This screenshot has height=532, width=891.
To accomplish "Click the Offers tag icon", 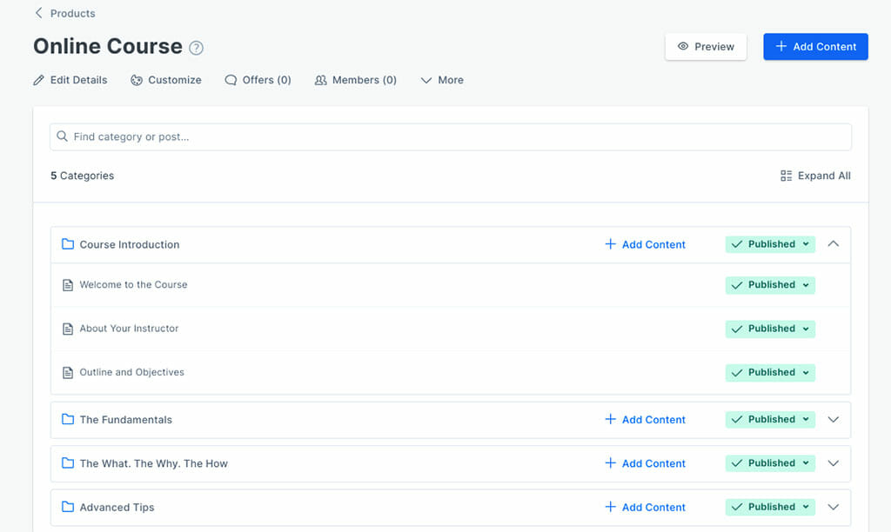I will (x=231, y=80).
